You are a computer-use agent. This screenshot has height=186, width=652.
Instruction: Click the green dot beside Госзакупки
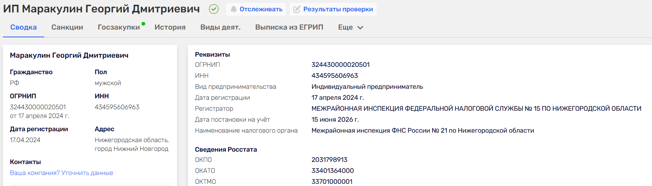[x=143, y=24]
